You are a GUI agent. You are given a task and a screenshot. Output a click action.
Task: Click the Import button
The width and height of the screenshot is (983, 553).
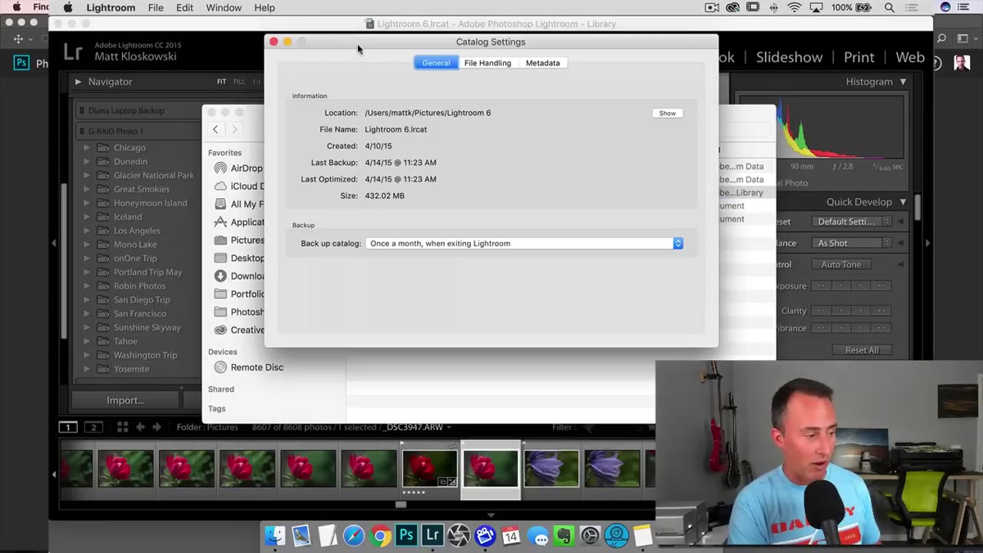pyautogui.click(x=125, y=400)
